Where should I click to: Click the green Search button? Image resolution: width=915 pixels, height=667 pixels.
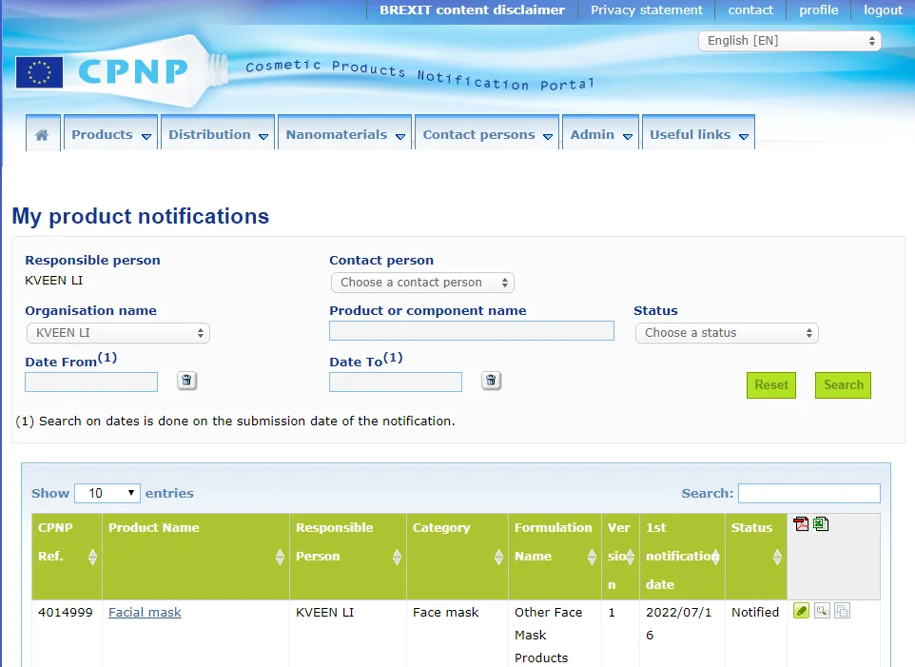click(x=844, y=385)
